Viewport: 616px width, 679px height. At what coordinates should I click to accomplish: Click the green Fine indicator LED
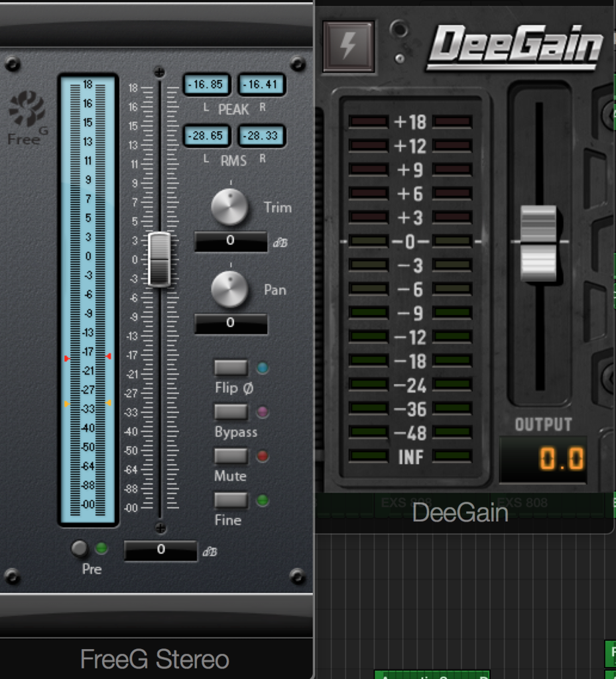[x=263, y=500]
